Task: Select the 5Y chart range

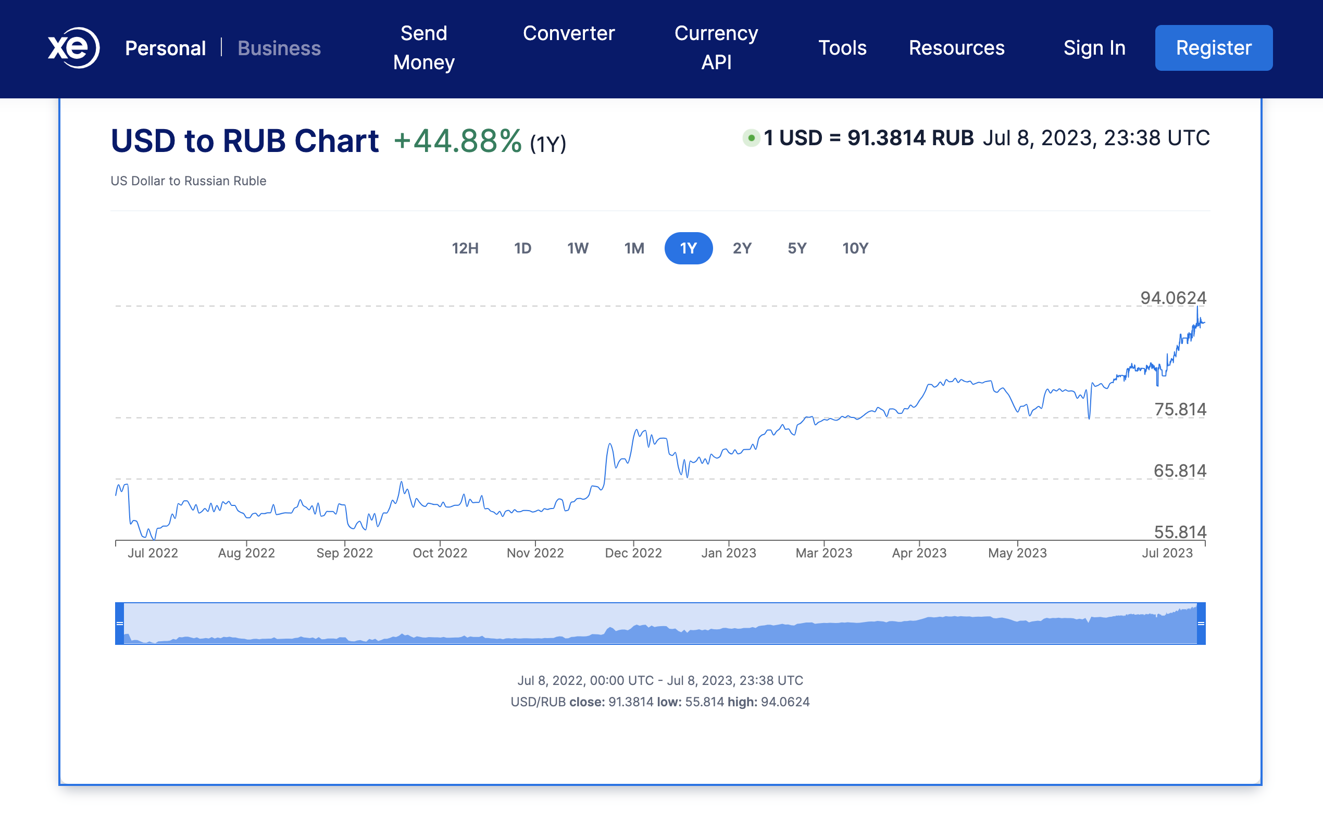Action: point(797,248)
